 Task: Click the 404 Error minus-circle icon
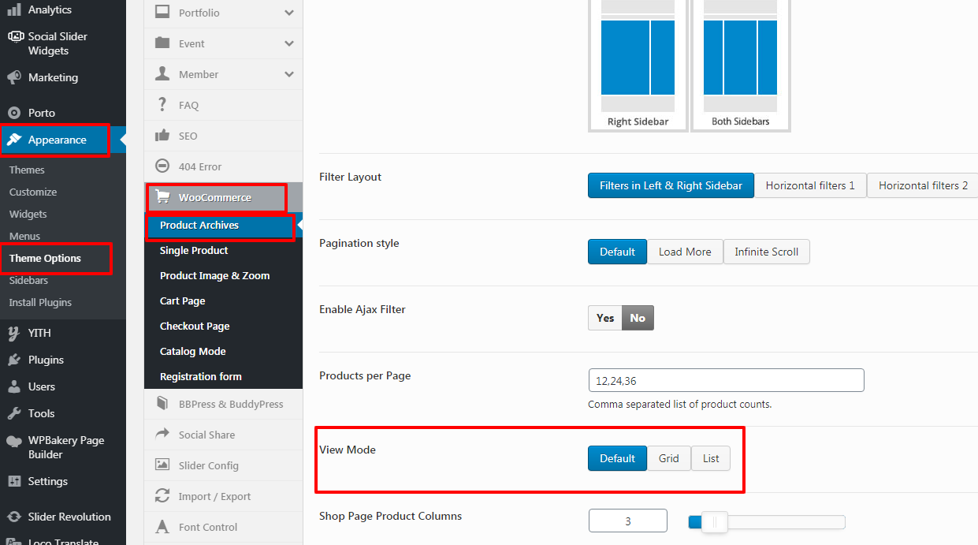coord(162,166)
